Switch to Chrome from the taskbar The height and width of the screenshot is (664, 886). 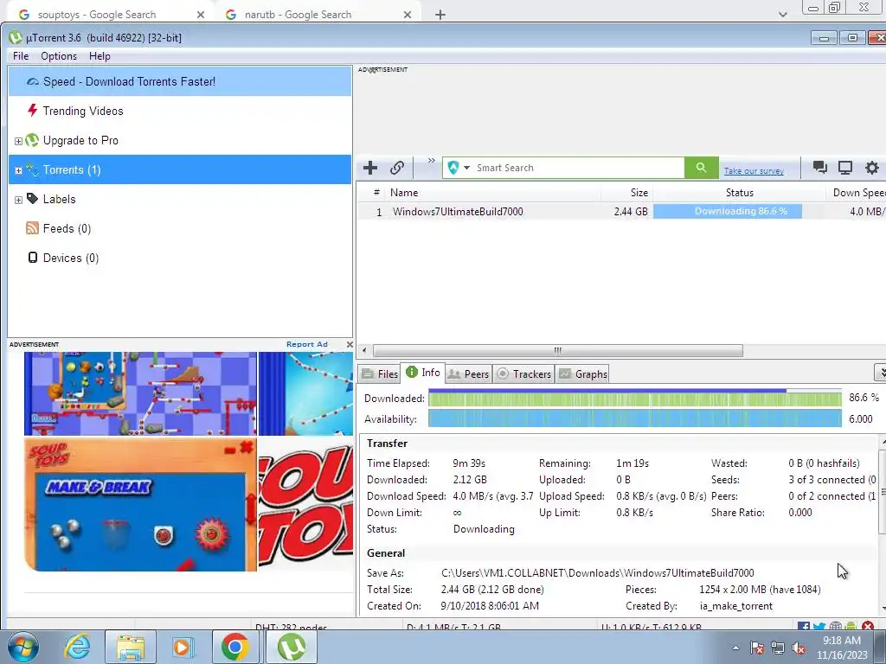pos(235,647)
